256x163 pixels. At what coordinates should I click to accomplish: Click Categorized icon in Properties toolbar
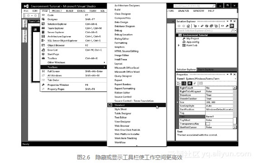[179, 84]
